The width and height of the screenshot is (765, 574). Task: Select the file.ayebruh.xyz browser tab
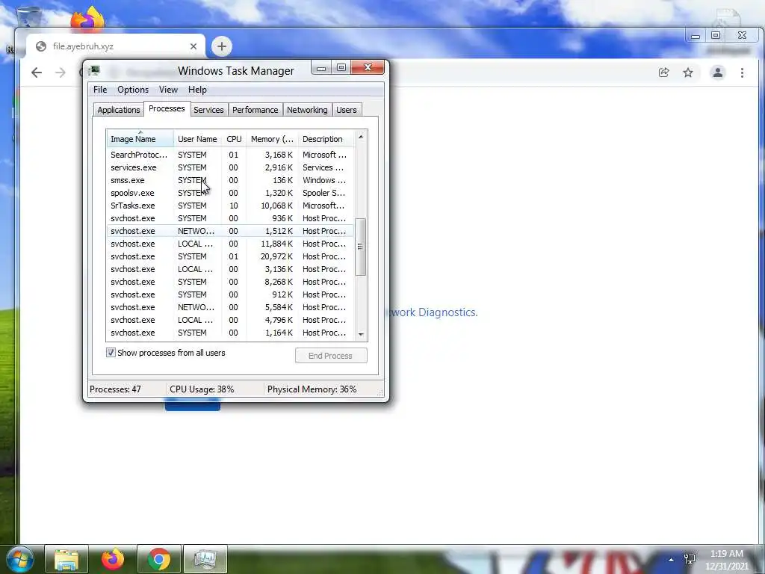click(x=116, y=46)
